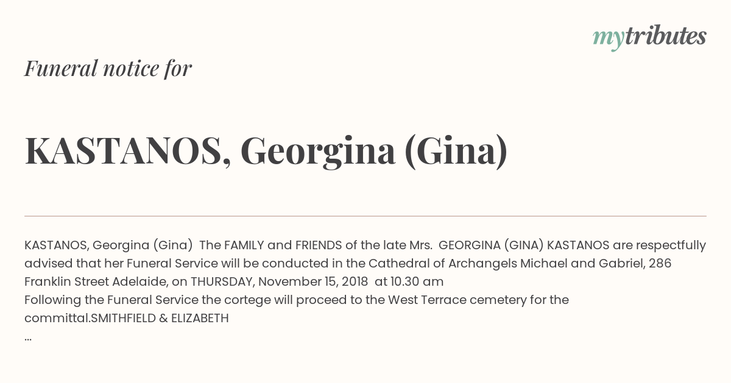Click the green "my" part of the logo

pyautogui.click(x=608, y=39)
